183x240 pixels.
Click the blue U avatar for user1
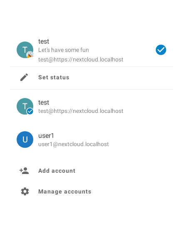(25, 140)
